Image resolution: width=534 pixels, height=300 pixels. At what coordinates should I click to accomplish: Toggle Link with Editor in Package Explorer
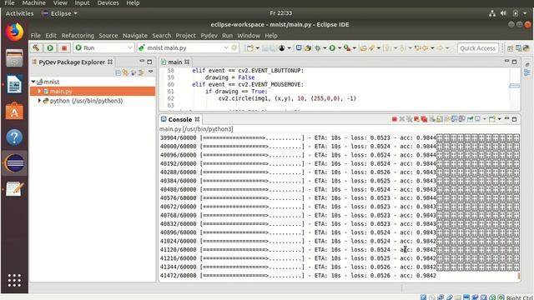[x=125, y=72]
